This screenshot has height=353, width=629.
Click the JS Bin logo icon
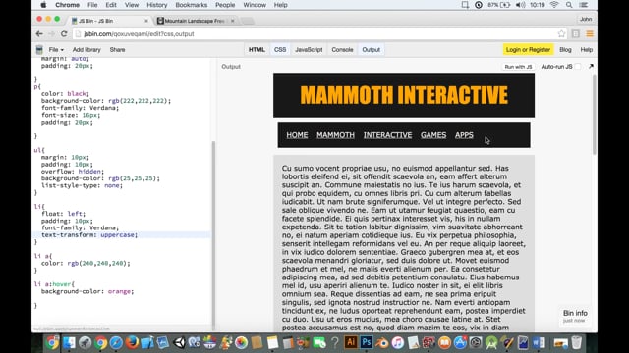(39, 50)
